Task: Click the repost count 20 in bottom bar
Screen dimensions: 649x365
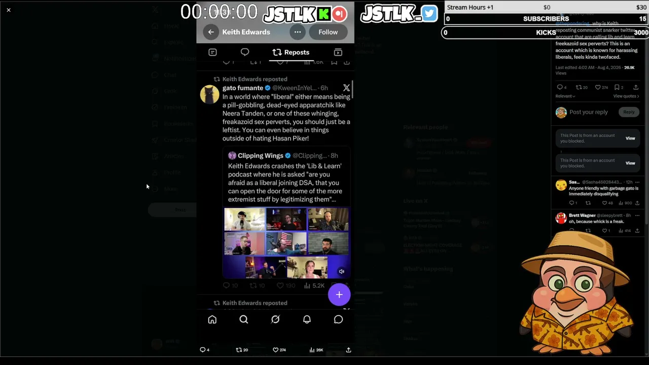Action: pyautogui.click(x=242, y=350)
